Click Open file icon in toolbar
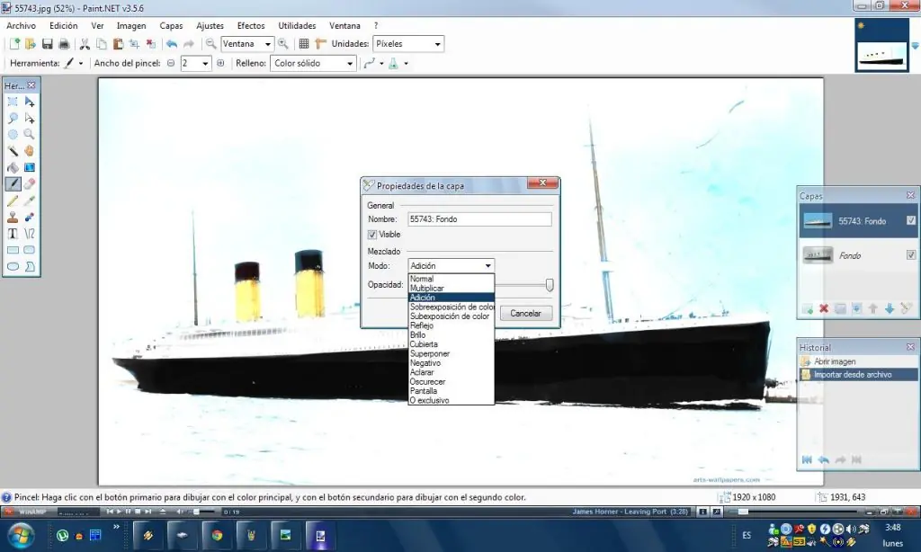 coord(31,44)
